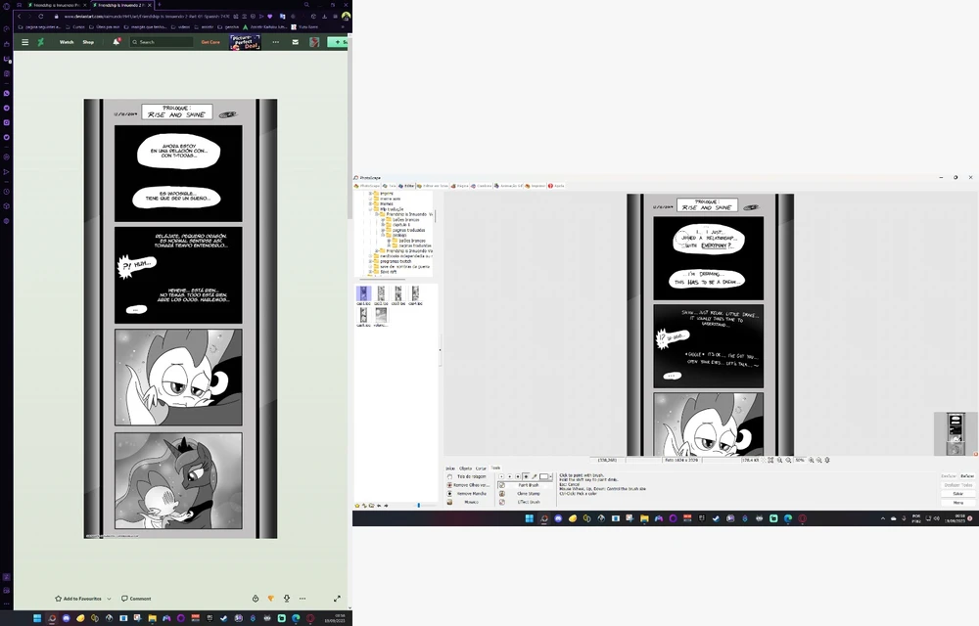The height and width of the screenshot is (626, 979).
Task: Collapse the 'Mlp tradução' folder tree
Action: pyautogui.click(x=372, y=208)
